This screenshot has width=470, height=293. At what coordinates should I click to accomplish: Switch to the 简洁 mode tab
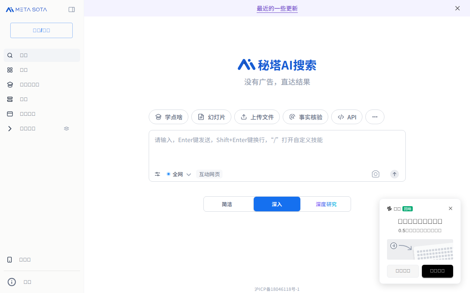227,204
